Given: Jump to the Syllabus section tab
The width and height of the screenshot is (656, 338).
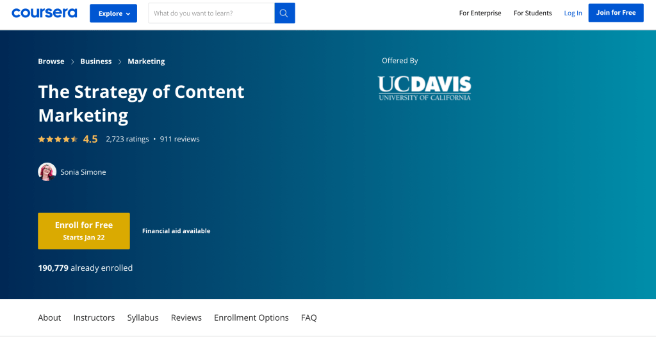Looking at the screenshot, I should (x=143, y=318).
